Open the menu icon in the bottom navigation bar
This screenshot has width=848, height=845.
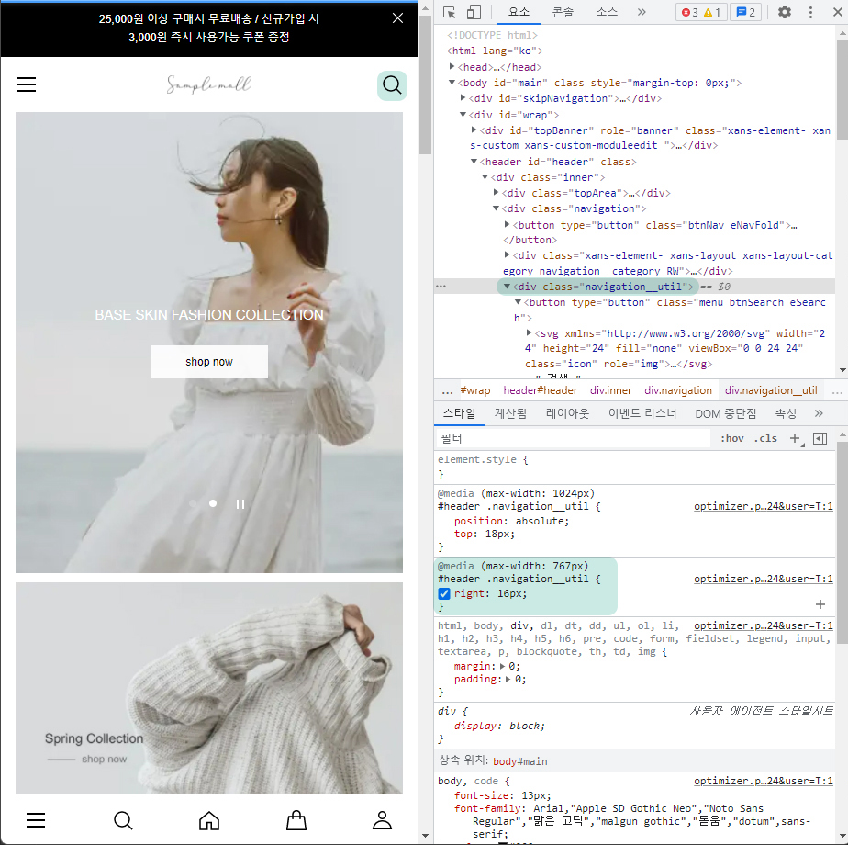coord(36,820)
